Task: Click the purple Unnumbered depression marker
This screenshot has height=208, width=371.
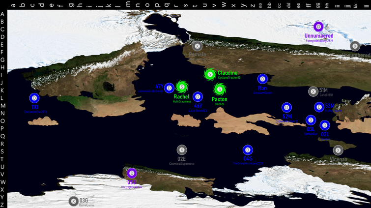Action: 318,27
